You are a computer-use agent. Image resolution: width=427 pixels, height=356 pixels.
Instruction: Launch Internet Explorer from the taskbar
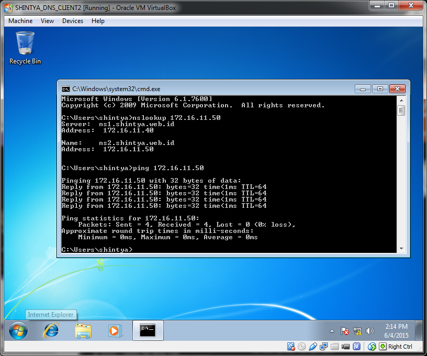51,330
